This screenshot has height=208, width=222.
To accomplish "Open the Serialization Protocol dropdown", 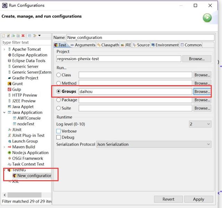I will 154,144.
